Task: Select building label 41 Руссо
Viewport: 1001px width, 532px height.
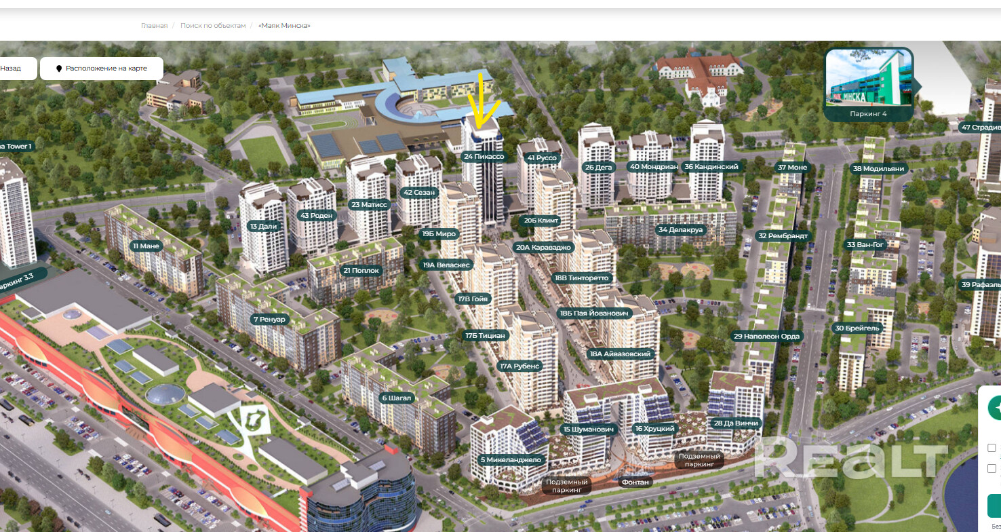Action: [541, 157]
